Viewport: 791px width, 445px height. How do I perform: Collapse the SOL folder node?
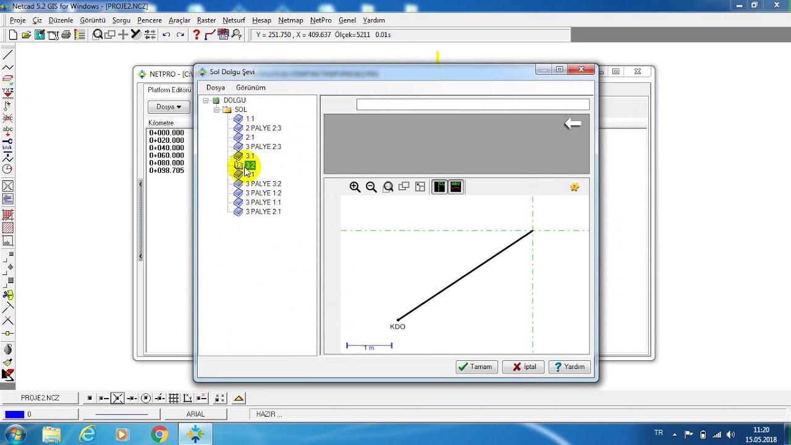(x=217, y=110)
